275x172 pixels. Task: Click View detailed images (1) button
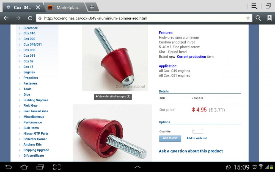point(113,97)
